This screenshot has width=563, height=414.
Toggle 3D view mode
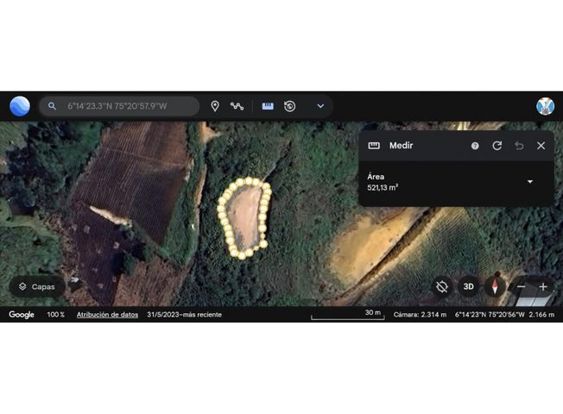(468, 286)
